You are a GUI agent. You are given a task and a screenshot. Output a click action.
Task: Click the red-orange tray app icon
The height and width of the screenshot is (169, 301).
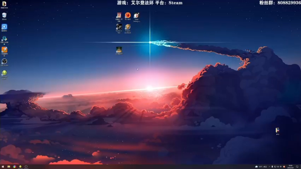[284, 167]
